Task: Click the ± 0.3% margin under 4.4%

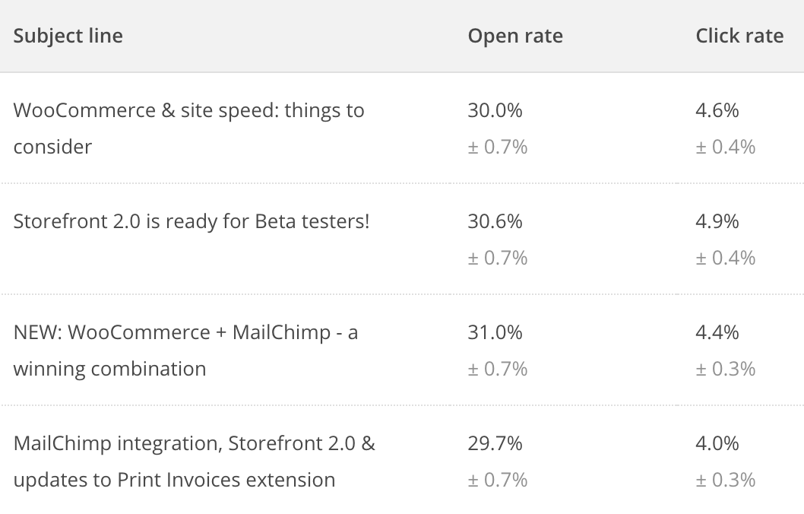Action: 725,369
